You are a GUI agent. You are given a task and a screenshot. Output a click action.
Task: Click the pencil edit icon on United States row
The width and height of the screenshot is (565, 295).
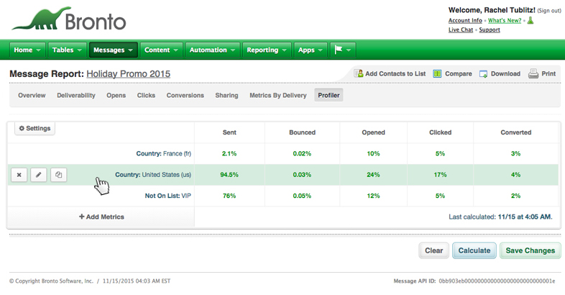point(39,175)
